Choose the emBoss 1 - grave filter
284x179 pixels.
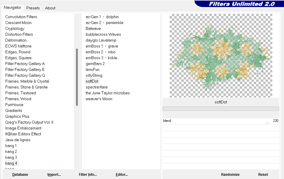tap(102, 46)
